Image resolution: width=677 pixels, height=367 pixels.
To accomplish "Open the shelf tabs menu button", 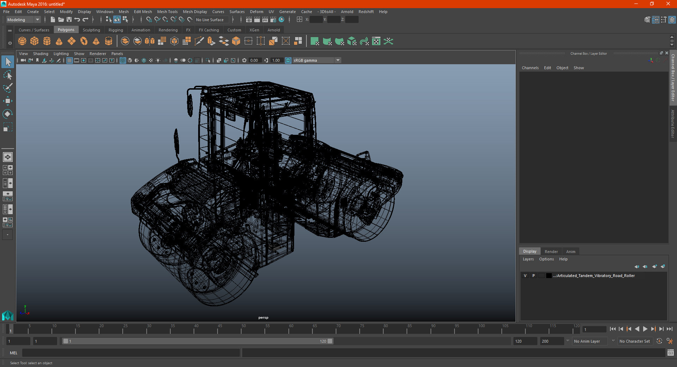I will coord(10,31).
